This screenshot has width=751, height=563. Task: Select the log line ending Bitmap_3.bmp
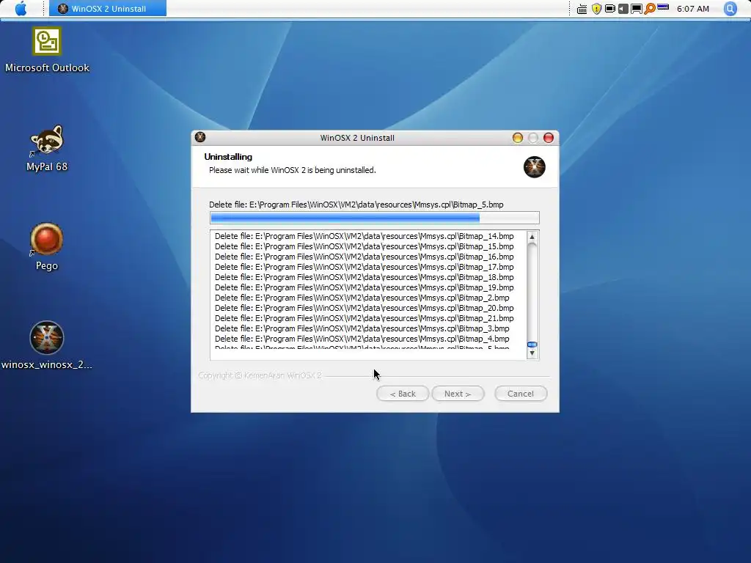pyautogui.click(x=362, y=328)
